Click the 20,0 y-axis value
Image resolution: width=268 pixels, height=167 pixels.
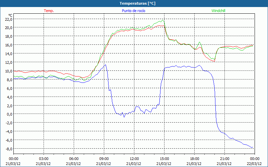9,28
